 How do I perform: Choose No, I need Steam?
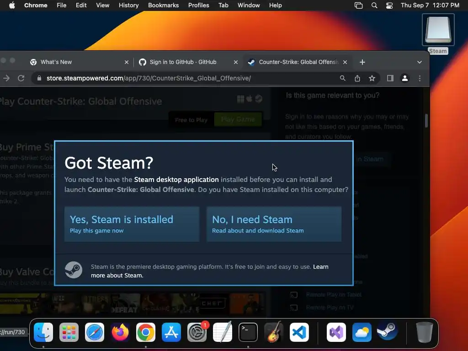click(274, 224)
